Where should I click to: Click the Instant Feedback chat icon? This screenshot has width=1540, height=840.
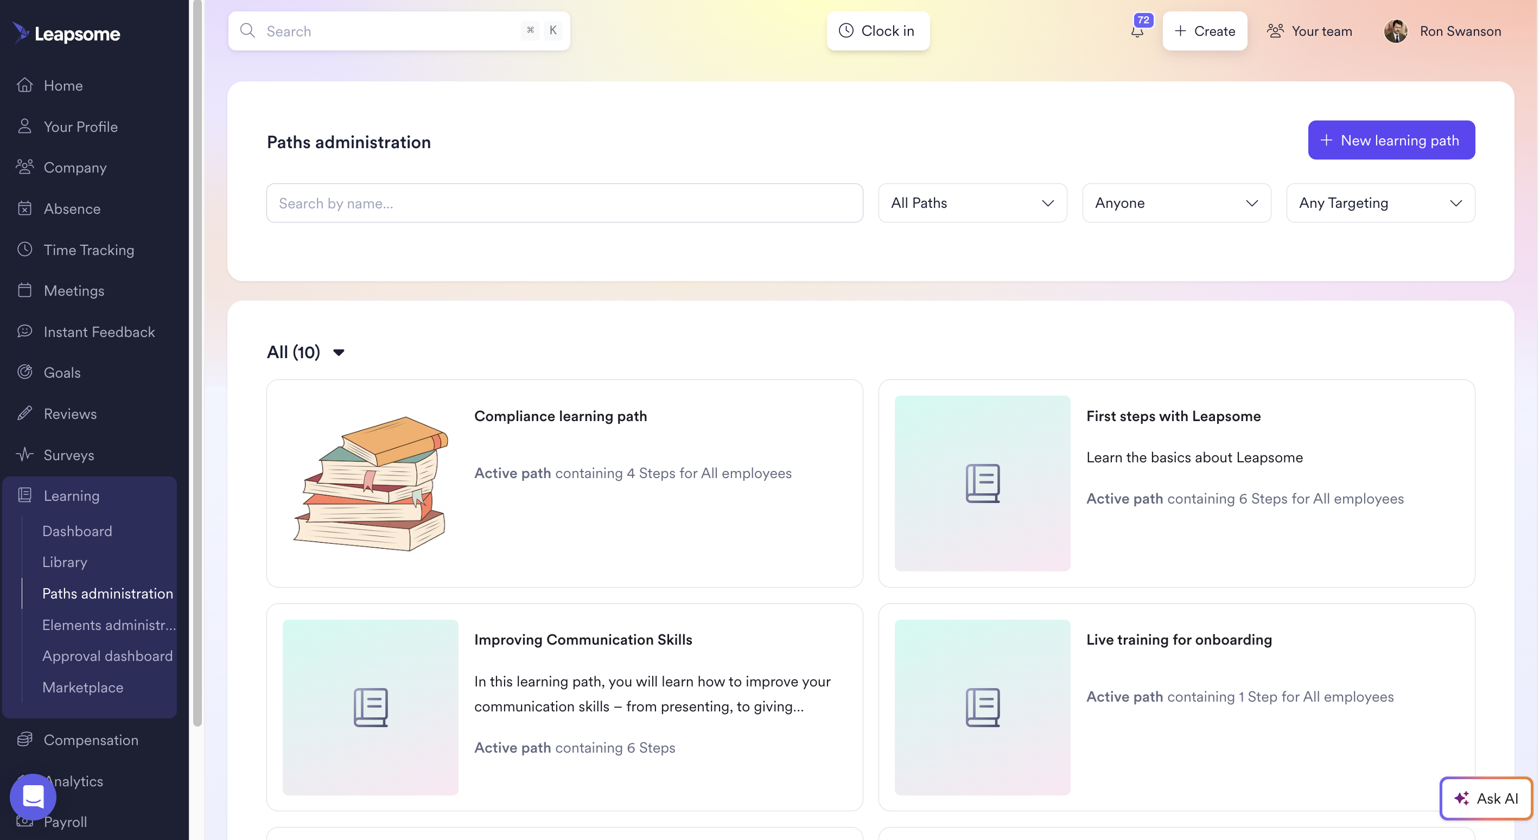click(24, 331)
